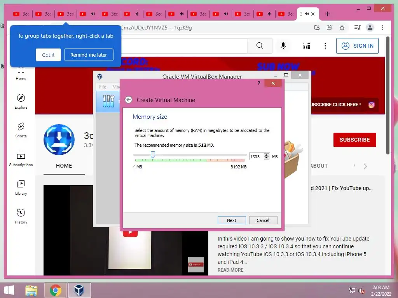Click Next in Create Virtual Machine
The width and height of the screenshot is (398, 298).
pos(232,220)
